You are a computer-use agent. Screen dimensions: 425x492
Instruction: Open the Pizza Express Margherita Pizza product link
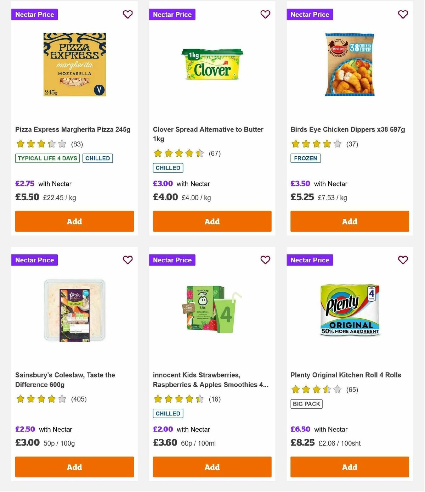pyautogui.click(x=73, y=129)
